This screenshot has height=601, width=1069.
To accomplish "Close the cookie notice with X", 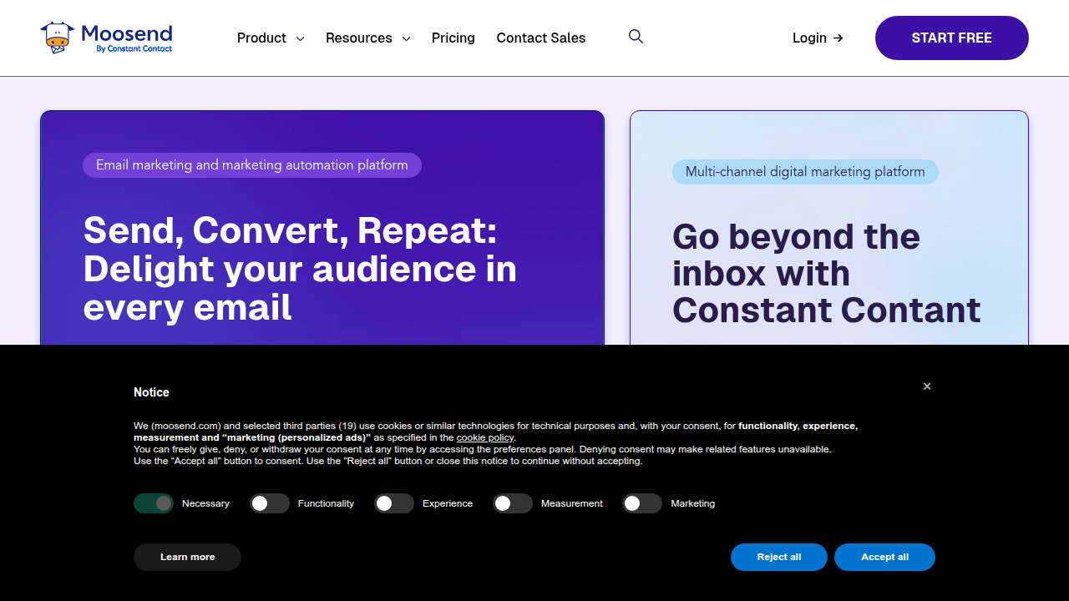I will tap(927, 386).
